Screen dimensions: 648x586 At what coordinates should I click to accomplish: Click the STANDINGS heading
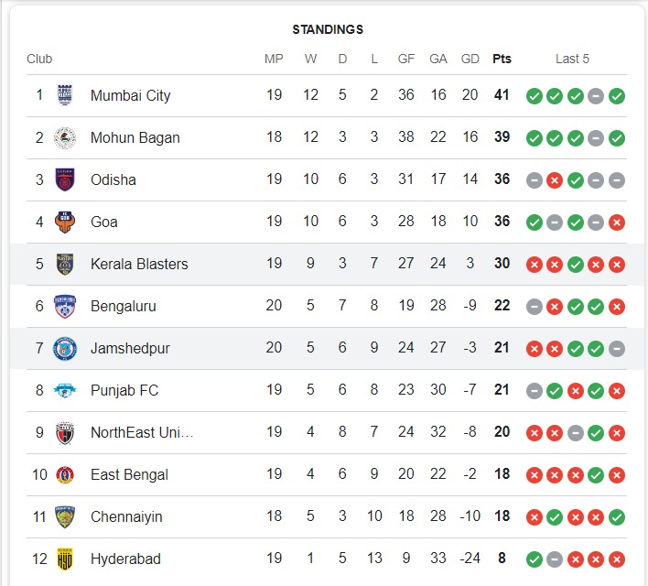pyautogui.click(x=328, y=29)
